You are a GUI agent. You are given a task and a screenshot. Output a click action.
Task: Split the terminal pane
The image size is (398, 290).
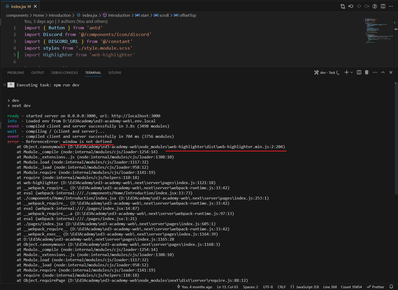(359, 72)
